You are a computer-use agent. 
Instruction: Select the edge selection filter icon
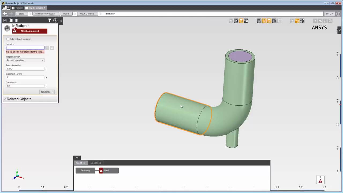(236, 21)
